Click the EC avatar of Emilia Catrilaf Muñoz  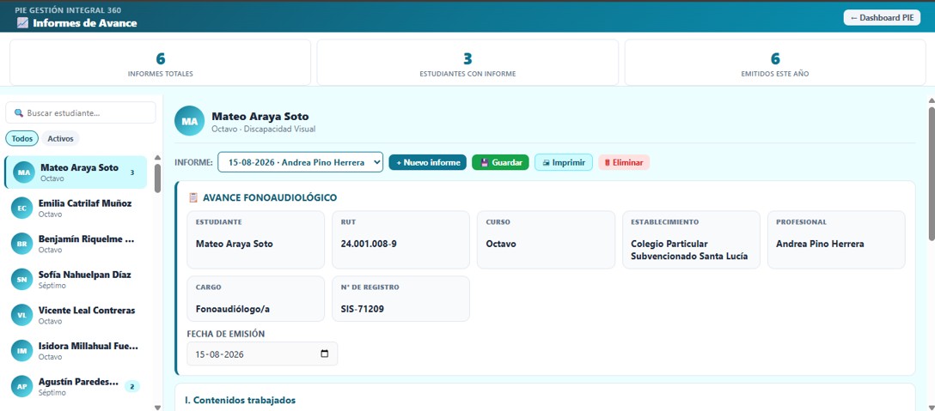pos(22,208)
